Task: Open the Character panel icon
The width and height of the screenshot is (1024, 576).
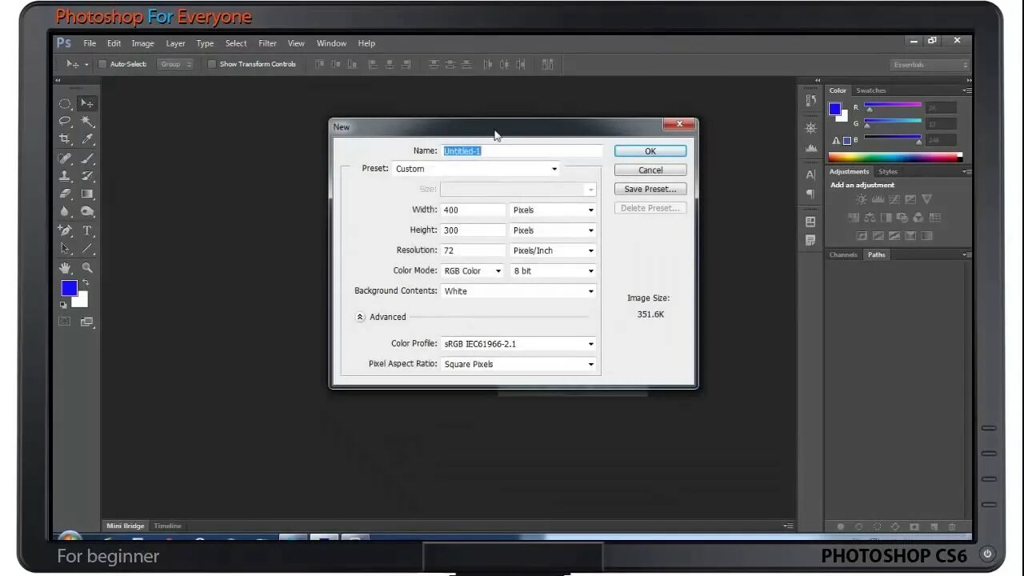Action: (x=810, y=174)
